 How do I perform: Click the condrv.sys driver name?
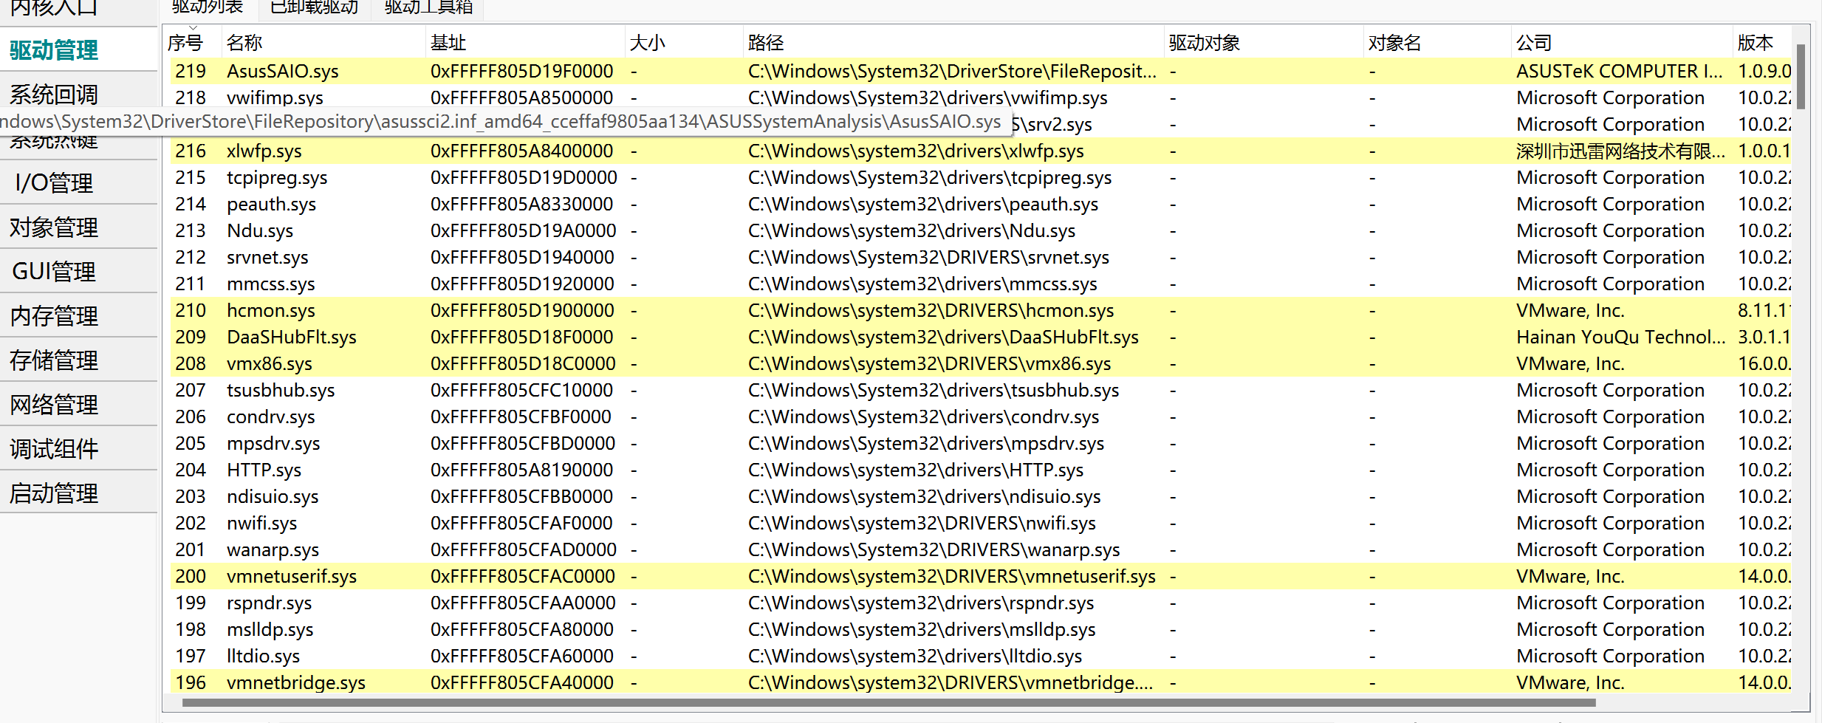click(x=271, y=417)
